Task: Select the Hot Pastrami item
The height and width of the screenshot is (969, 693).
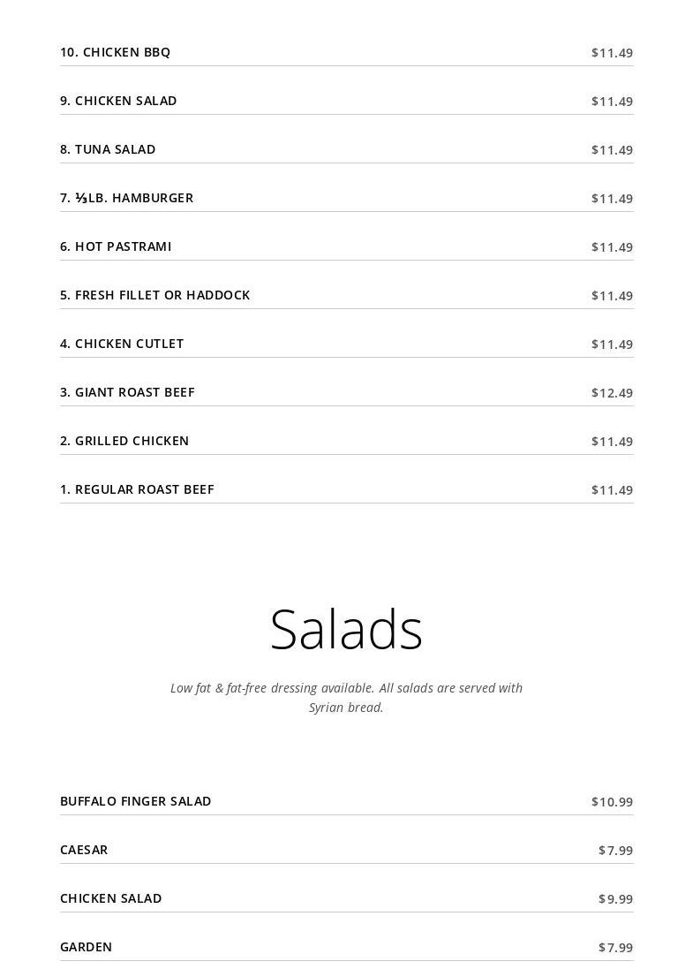Action: pos(116,246)
